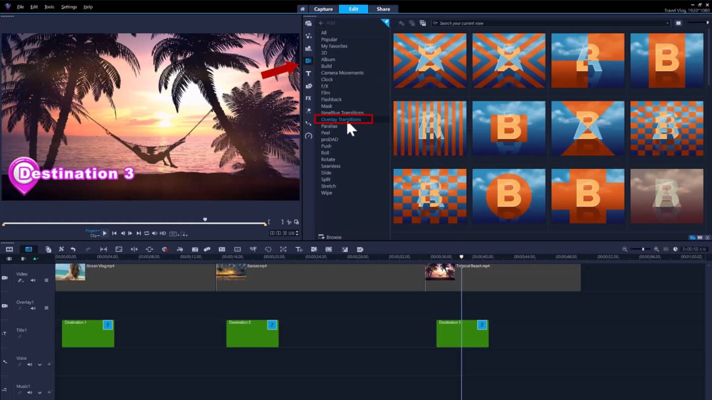This screenshot has width=712, height=400.
Task: Open the Titles library with the T icon
Action: (x=308, y=73)
